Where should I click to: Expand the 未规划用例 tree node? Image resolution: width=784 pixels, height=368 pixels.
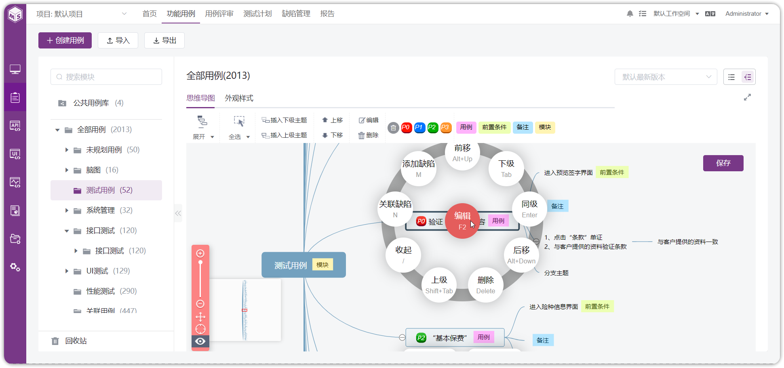point(67,150)
